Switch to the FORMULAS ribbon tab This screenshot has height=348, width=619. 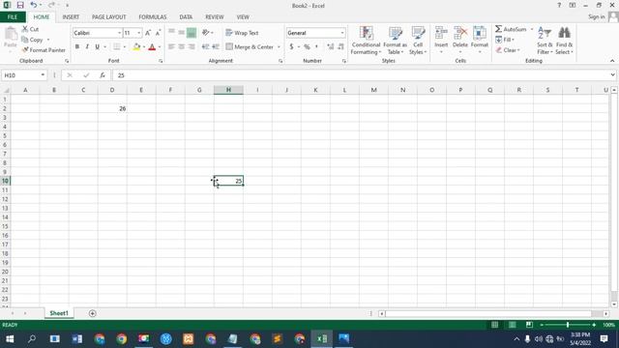click(x=153, y=17)
